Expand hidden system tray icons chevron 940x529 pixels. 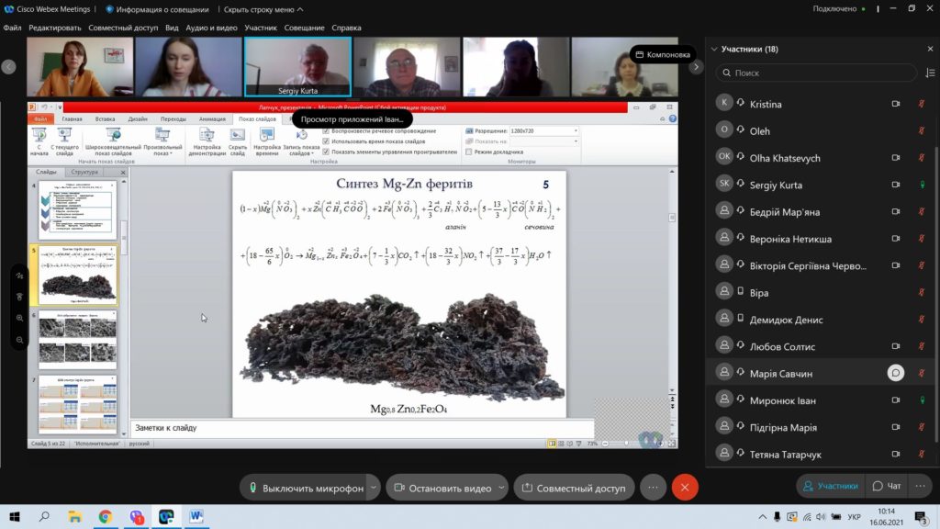[x=762, y=516]
